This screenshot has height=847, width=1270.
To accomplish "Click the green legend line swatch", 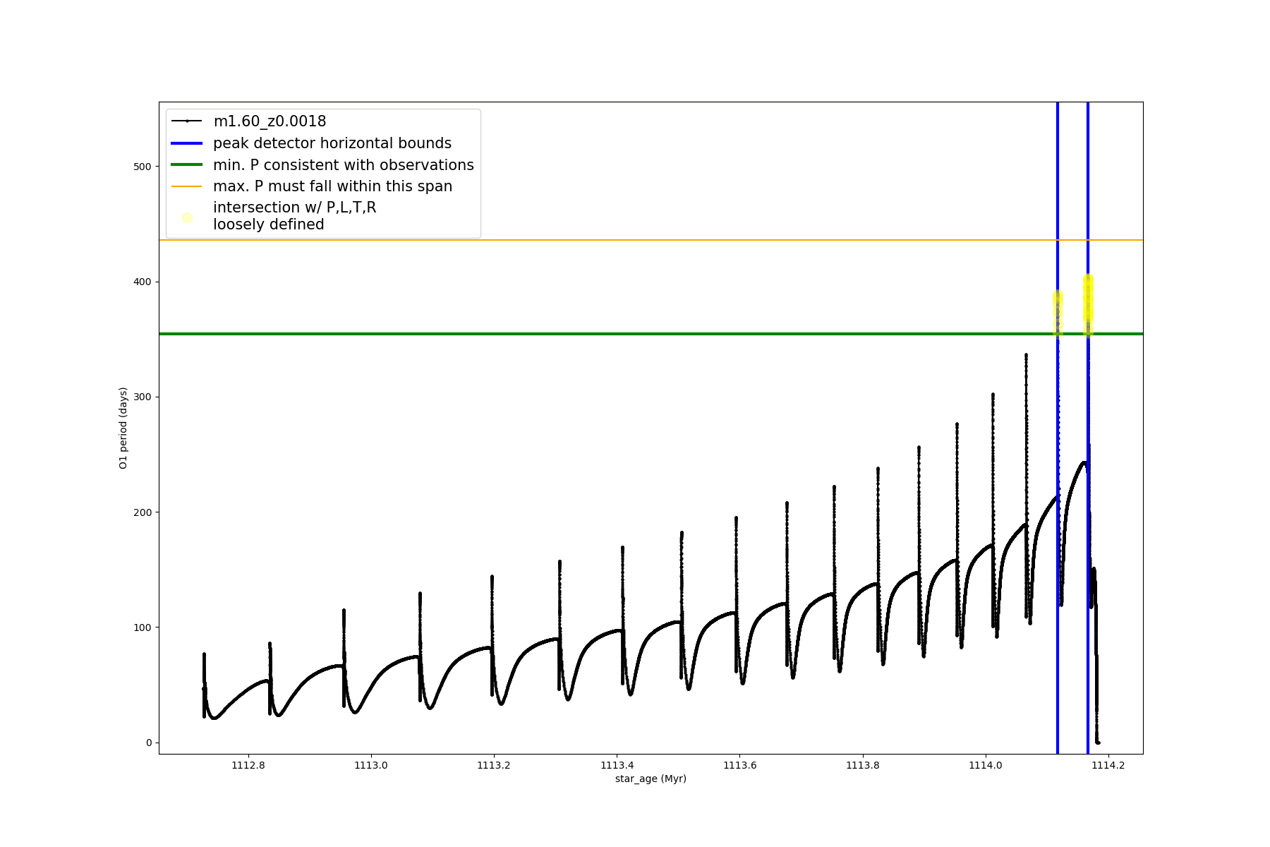I will [x=187, y=165].
